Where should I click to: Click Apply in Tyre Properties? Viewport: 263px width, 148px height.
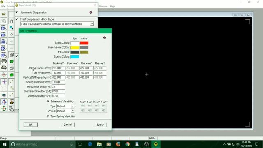[100, 125]
